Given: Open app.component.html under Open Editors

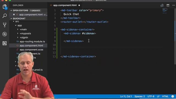Looking at the screenshot, I should pos(31,15).
